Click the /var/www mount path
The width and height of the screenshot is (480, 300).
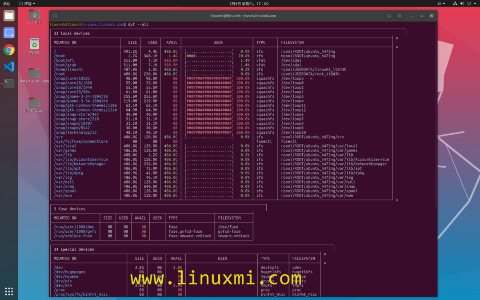(63, 195)
